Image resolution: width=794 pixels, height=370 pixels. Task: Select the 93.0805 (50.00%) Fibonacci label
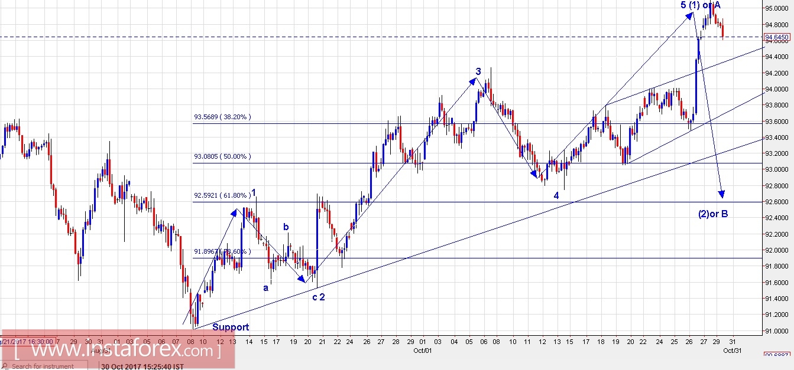pos(222,156)
